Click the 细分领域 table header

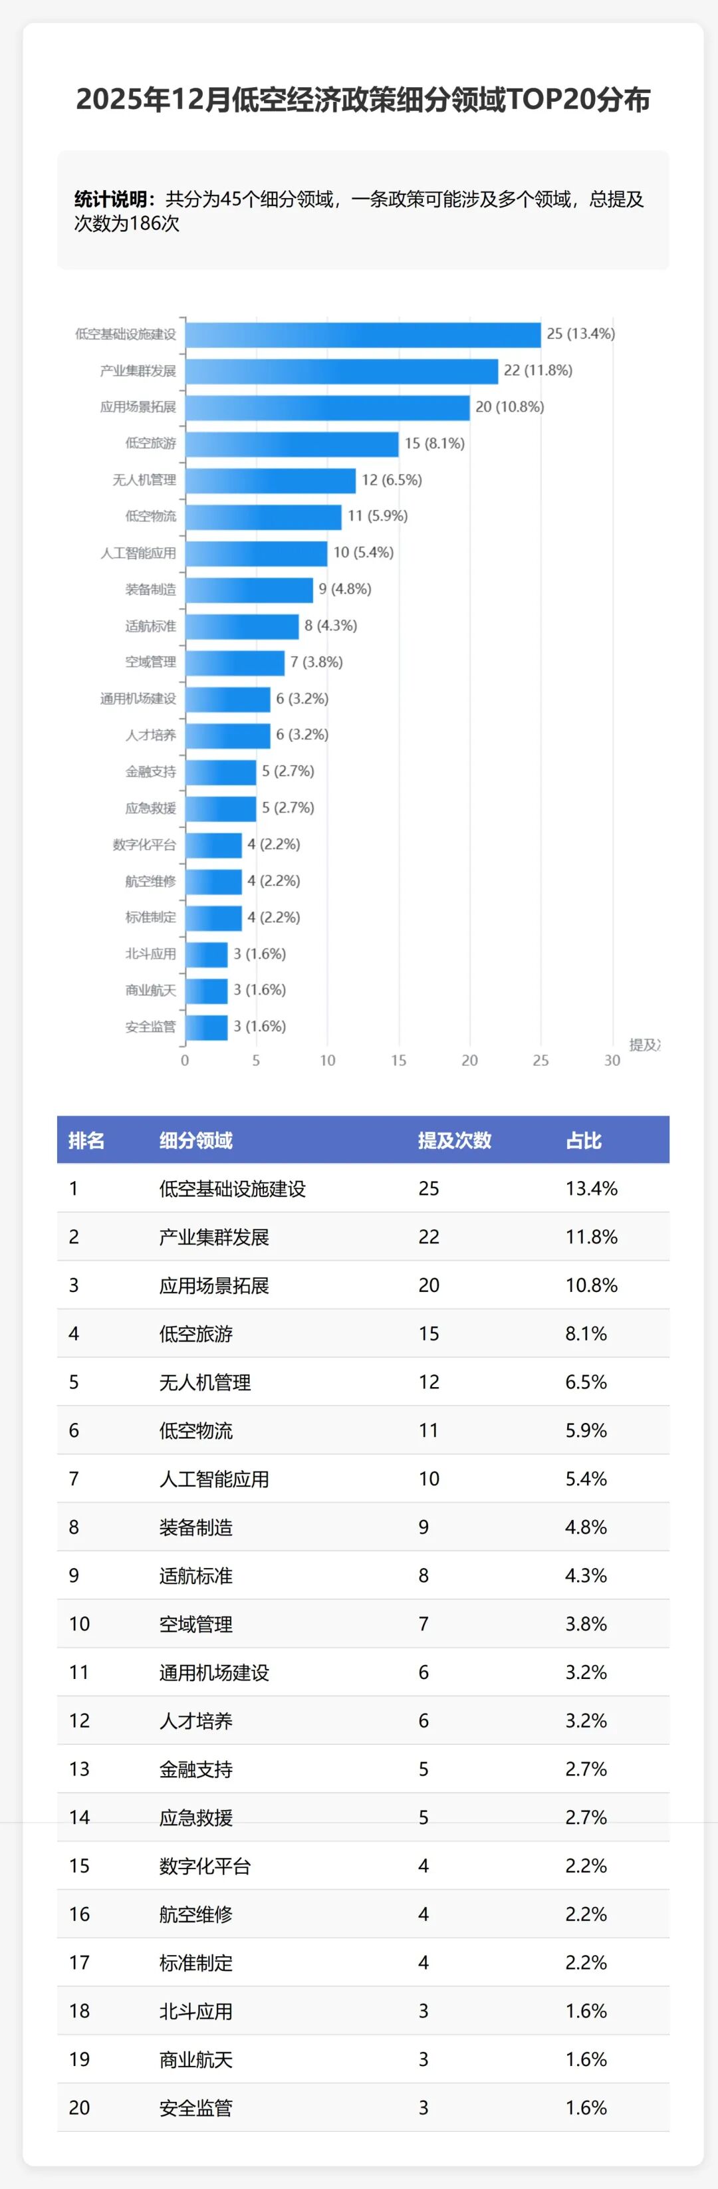coord(196,1140)
